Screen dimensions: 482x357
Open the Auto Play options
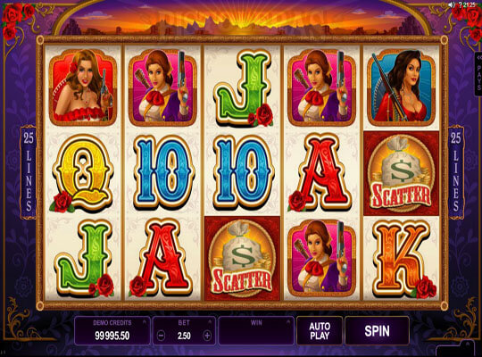click(320, 331)
